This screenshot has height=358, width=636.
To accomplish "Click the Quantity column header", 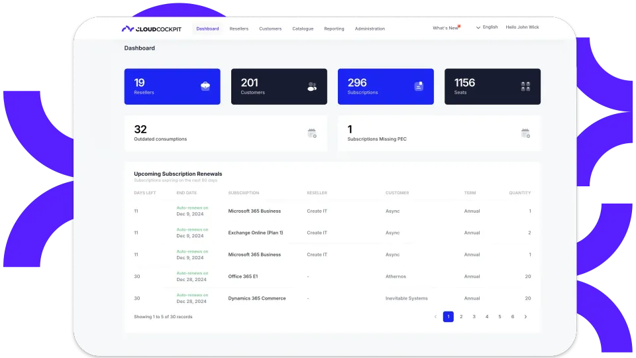I will 519,193.
